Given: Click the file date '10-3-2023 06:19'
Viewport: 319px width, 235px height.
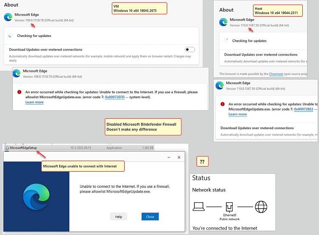Looking at the screenshot, I should (x=80, y=148).
